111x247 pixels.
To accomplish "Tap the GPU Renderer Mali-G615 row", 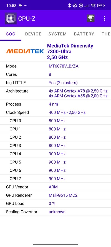I will tap(56, 195).
